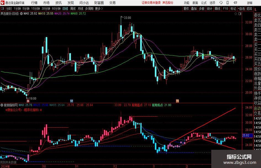Click the 财 event marker on chart
The image size is (261, 168).
tap(72, 101)
